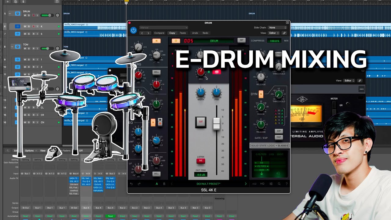
Task: Open the mixer Options menu
Action: tap(31, 151)
